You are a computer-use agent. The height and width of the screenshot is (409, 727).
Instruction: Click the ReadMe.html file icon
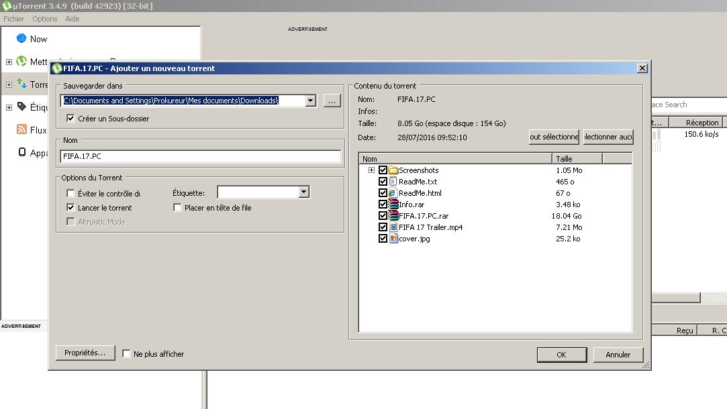point(393,192)
